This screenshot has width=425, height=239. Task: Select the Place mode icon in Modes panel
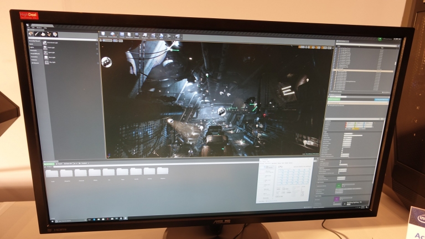click(30, 34)
